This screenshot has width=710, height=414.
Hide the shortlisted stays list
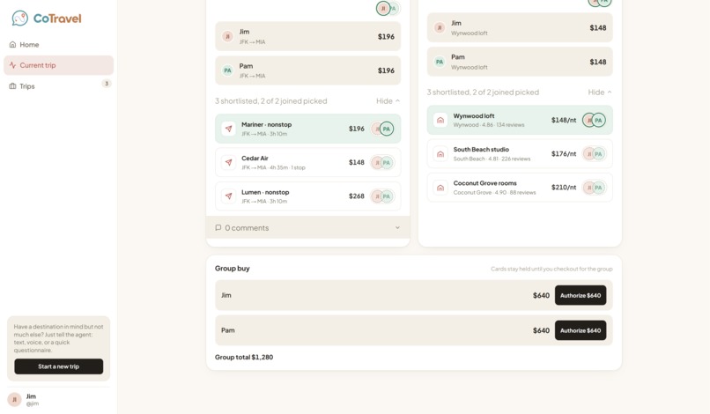point(600,92)
